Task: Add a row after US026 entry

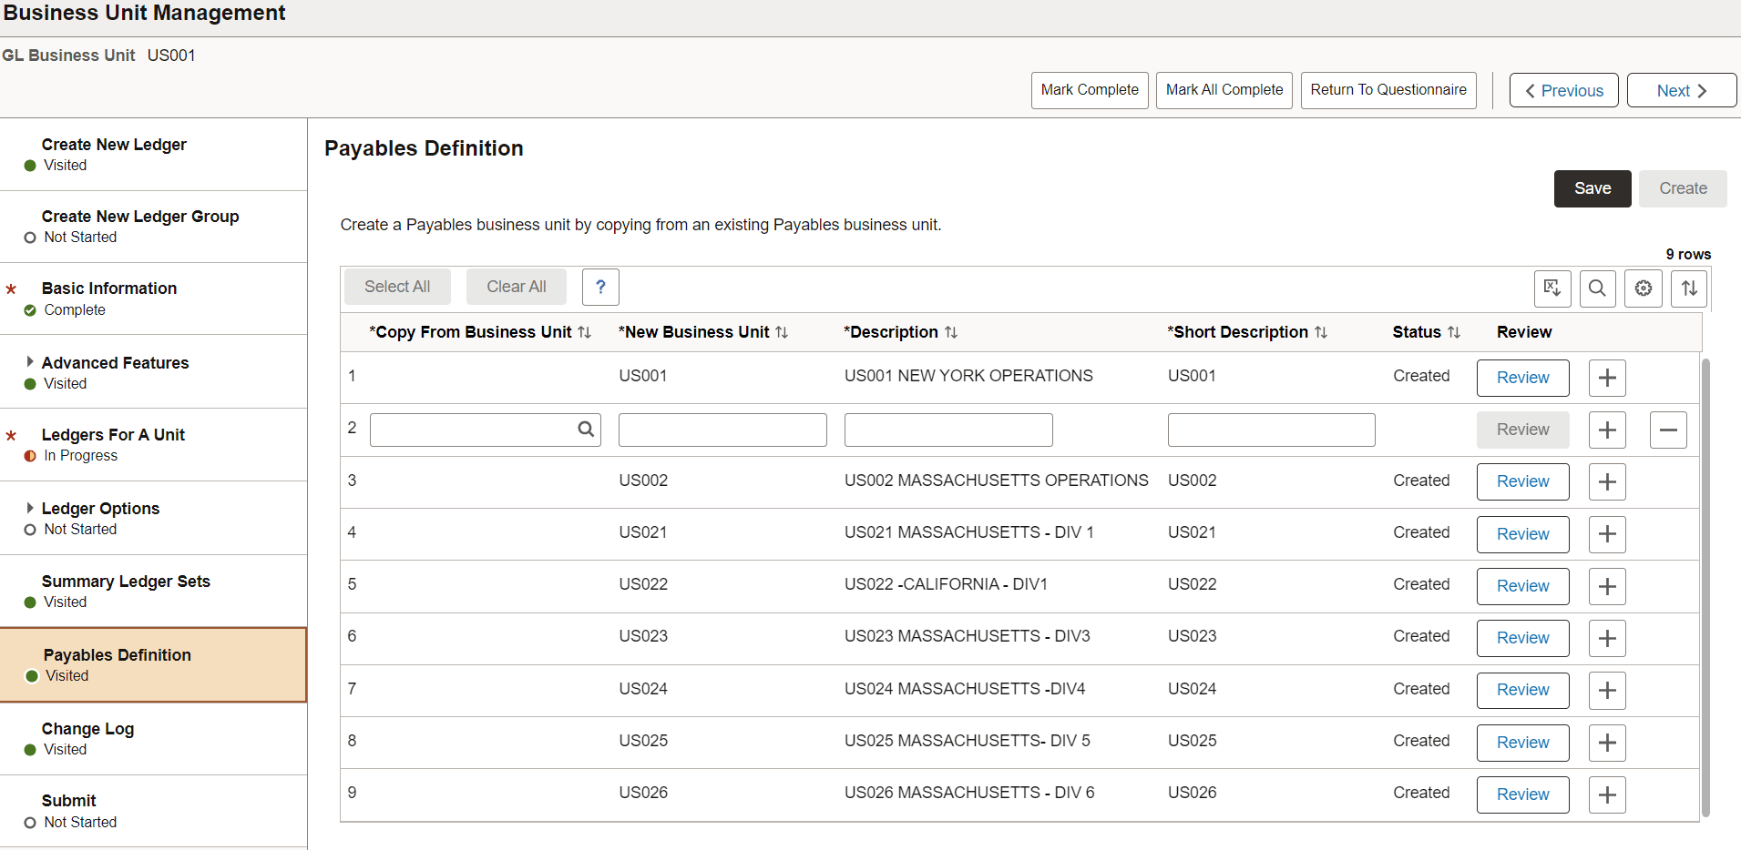Action: point(1607,794)
